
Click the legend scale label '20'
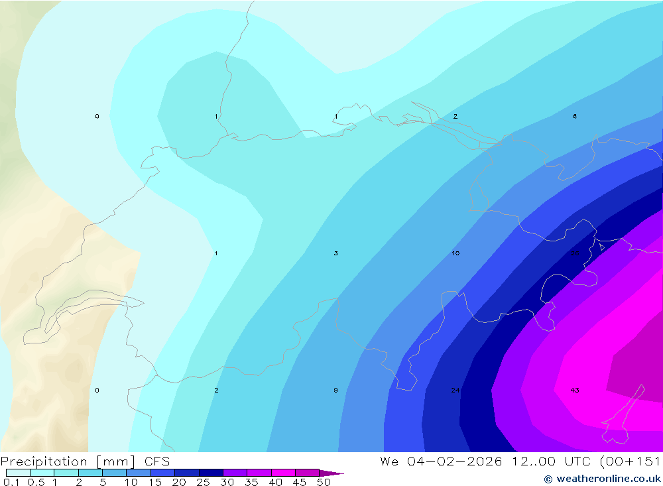[x=179, y=482]
